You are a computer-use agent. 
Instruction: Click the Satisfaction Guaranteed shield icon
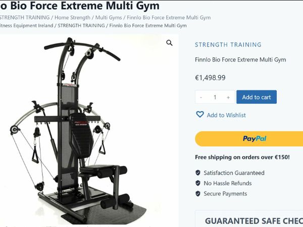(198, 173)
